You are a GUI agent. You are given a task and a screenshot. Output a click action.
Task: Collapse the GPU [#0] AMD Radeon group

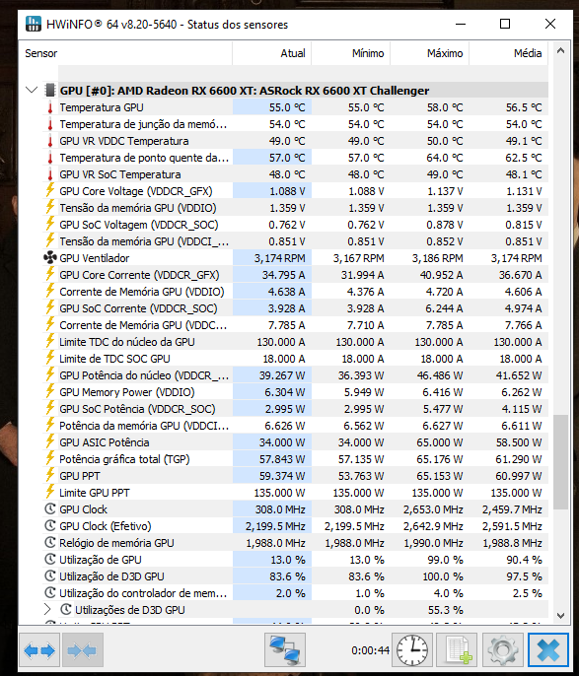[31, 90]
